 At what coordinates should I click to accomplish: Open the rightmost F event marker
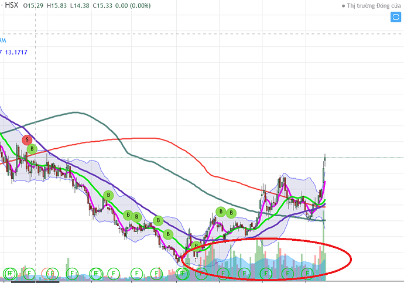point(307,273)
